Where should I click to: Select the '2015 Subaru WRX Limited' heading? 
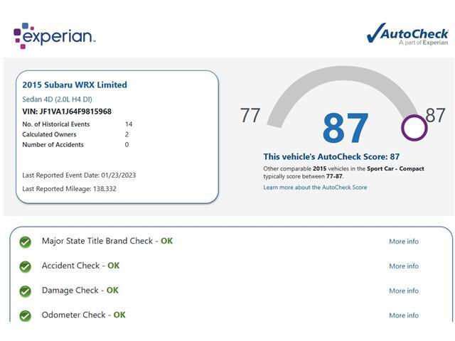(75, 85)
